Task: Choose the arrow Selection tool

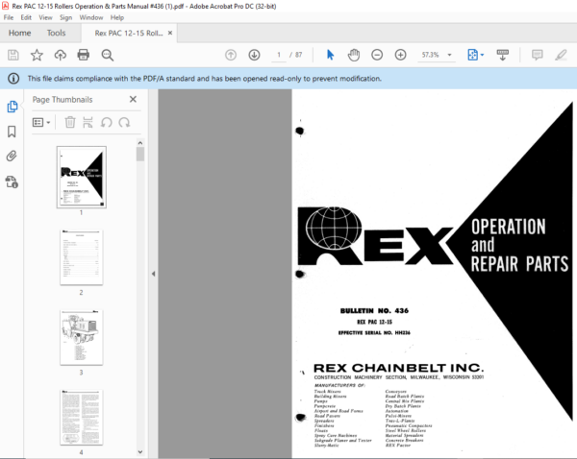Action: click(330, 55)
